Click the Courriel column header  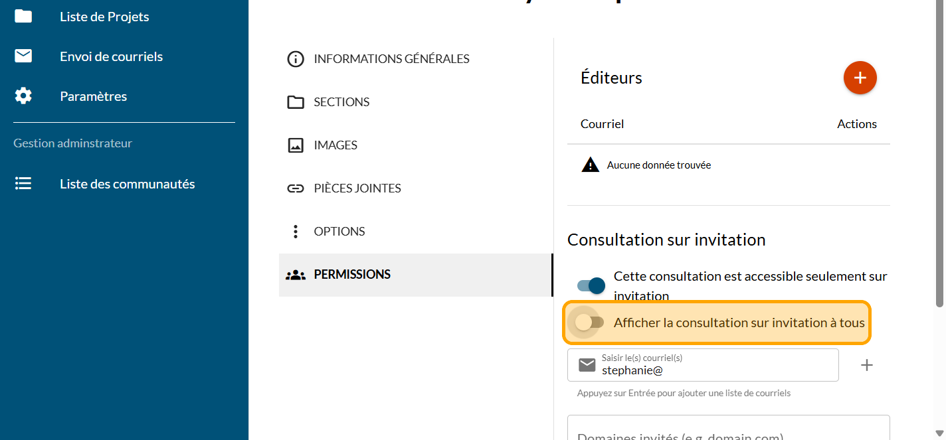pos(602,124)
